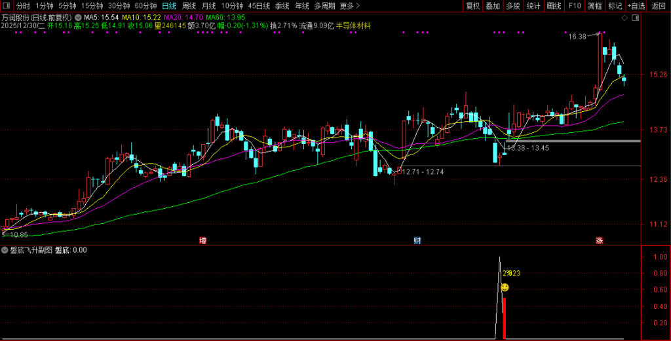Switch to 分时 intraday view
The height and width of the screenshot is (341, 671).
[23, 6]
